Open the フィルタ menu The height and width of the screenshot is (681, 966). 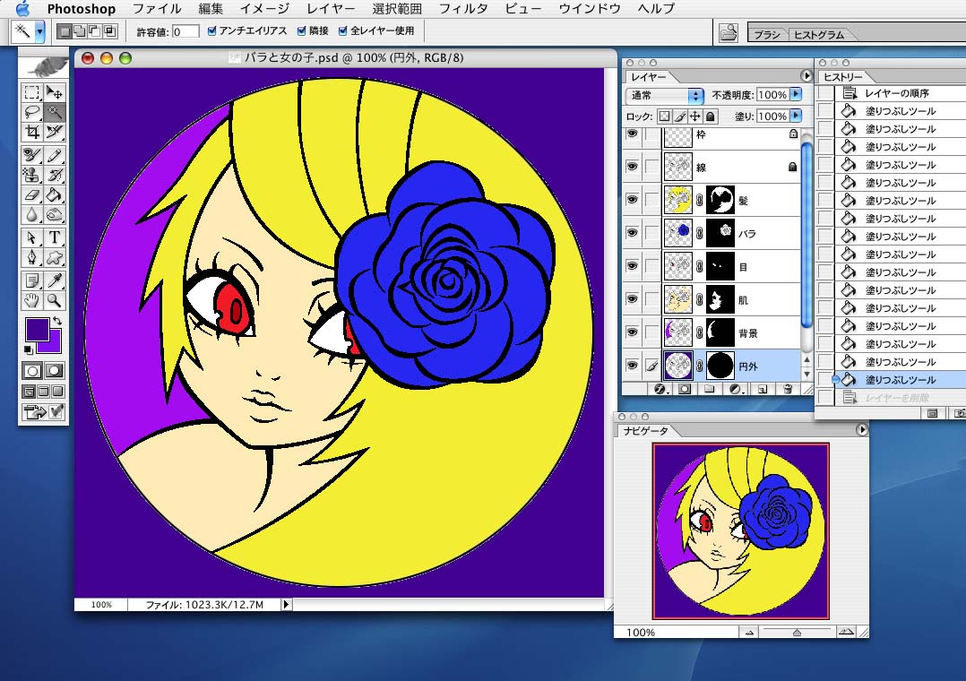[x=463, y=9]
